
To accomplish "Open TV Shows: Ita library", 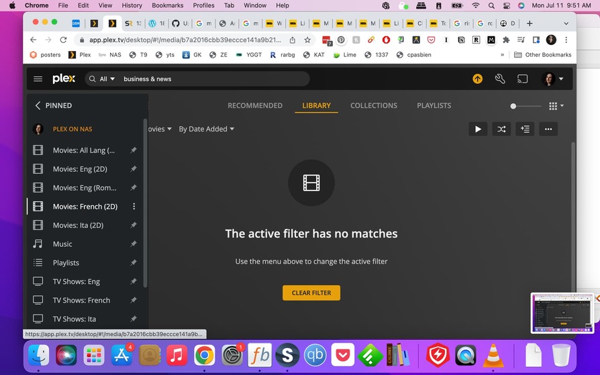I will tap(74, 319).
